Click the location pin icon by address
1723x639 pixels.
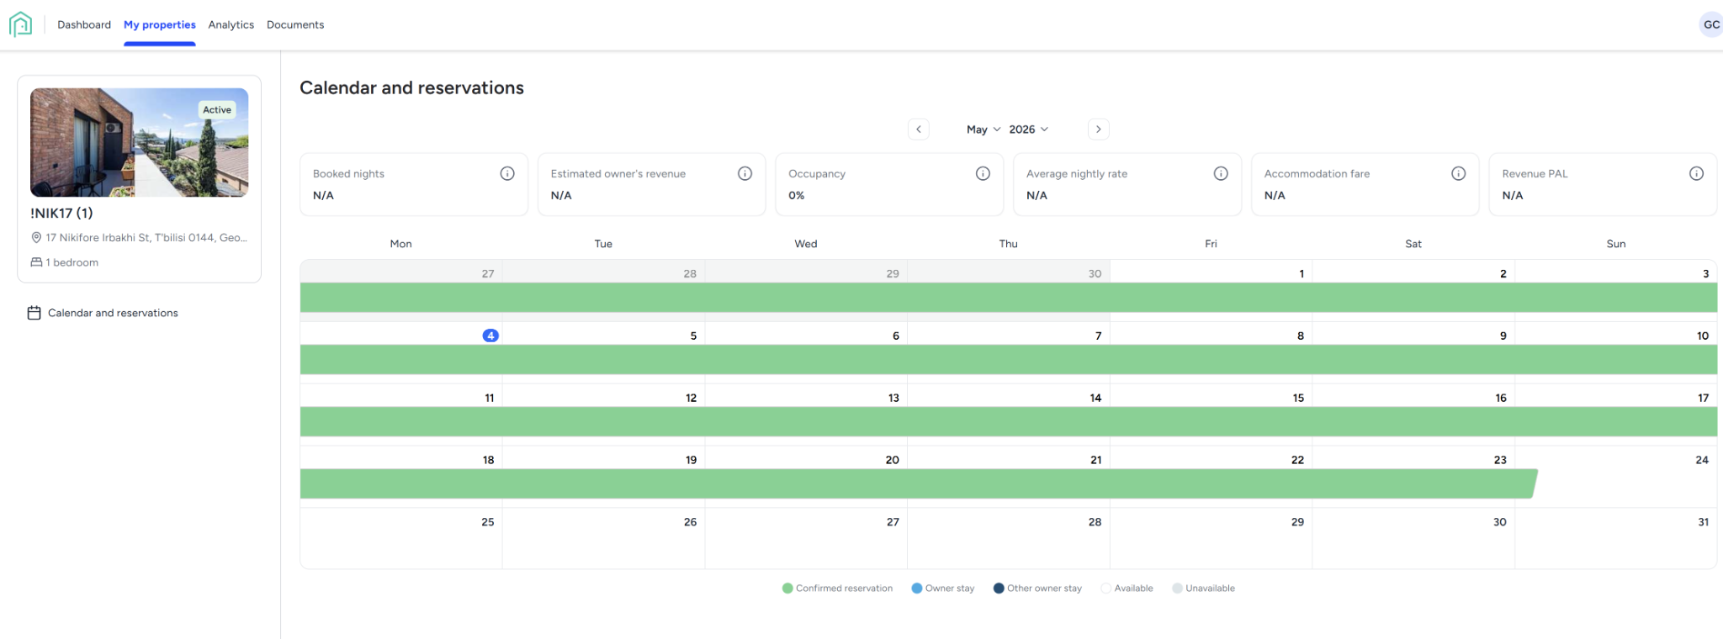click(x=36, y=238)
